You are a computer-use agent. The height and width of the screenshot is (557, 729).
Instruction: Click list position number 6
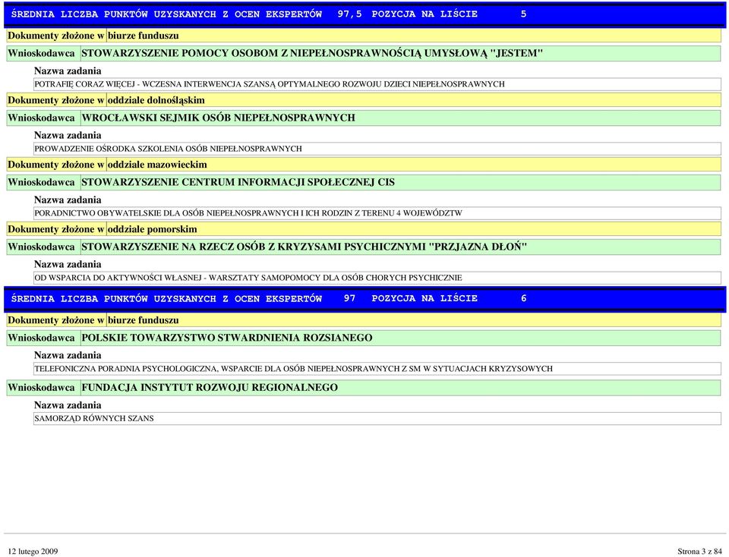click(523, 299)
